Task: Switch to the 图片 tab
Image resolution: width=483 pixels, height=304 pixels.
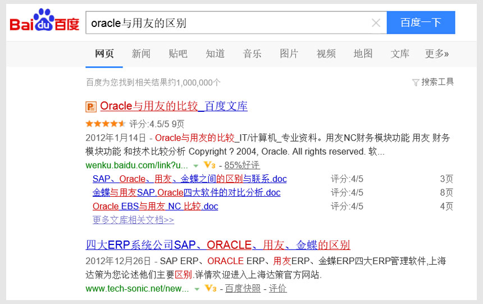Action: pyautogui.click(x=289, y=54)
